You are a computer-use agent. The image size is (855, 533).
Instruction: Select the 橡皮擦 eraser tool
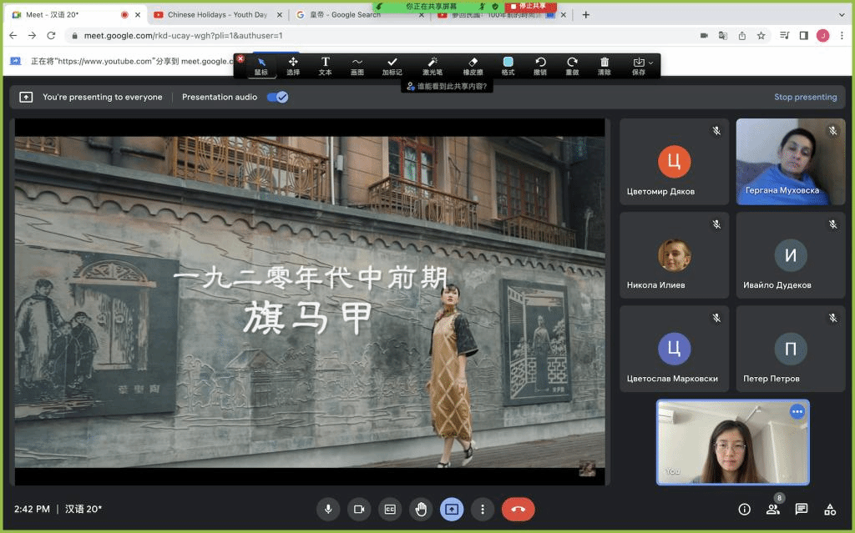tap(473, 66)
